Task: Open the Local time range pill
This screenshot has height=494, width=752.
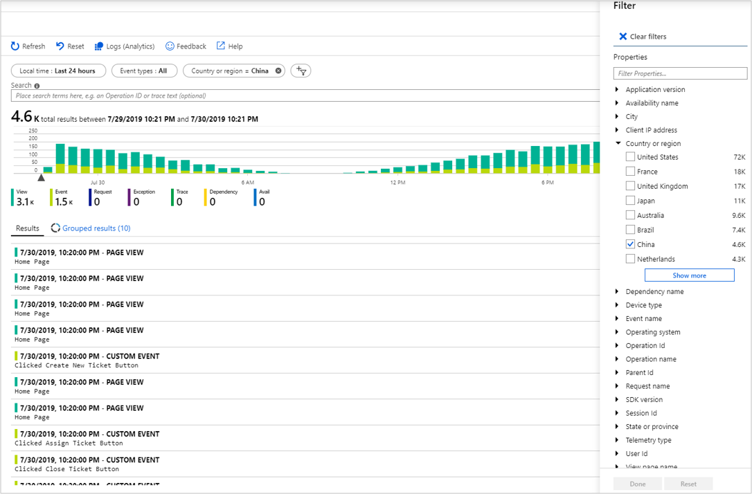Action: point(58,71)
